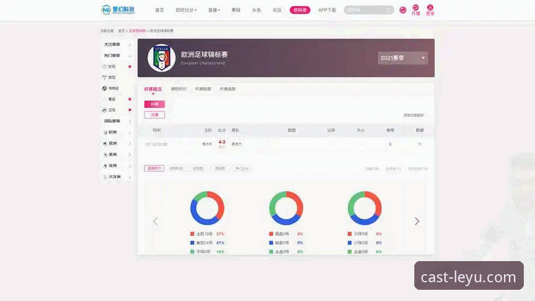Expand the 亚洲 region chevron
Image resolution: width=535 pixels, height=301 pixels.
click(x=129, y=143)
